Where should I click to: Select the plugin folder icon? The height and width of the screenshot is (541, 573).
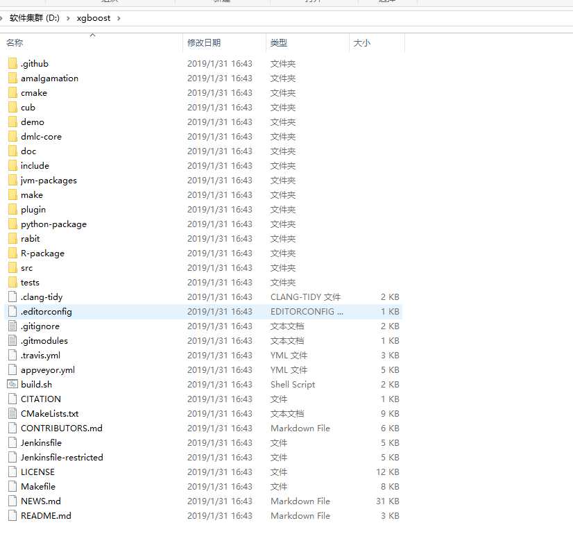point(12,210)
